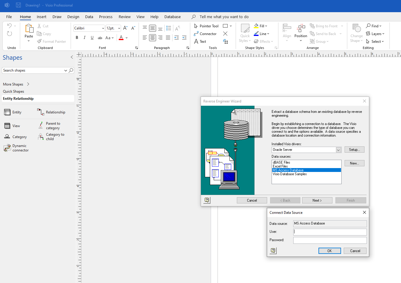The width and height of the screenshot is (401, 283).
Task: Choose the Text tool
Action: click(200, 42)
